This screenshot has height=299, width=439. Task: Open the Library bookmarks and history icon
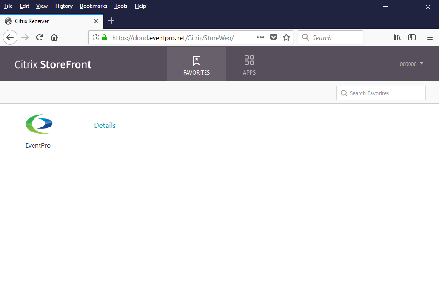click(x=397, y=37)
